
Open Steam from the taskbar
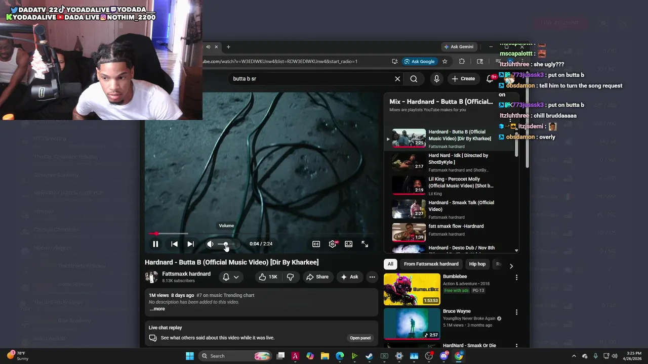click(370, 356)
